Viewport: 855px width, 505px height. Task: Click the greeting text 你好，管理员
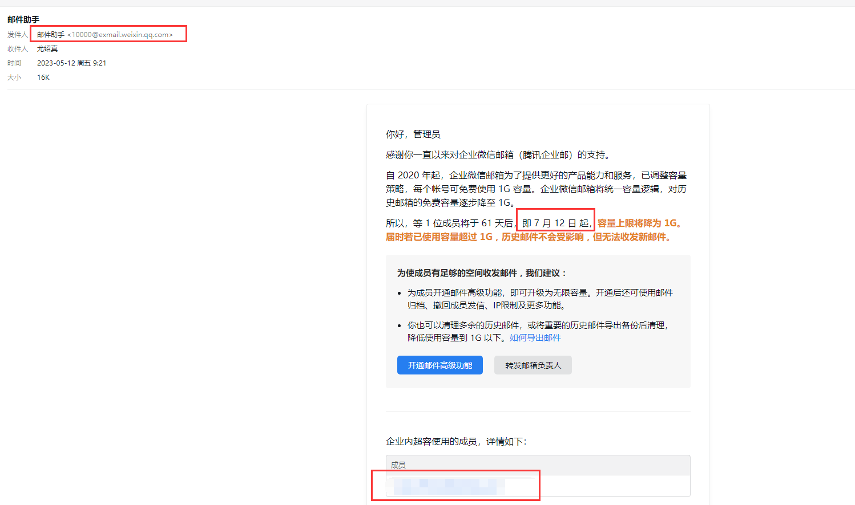point(413,135)
